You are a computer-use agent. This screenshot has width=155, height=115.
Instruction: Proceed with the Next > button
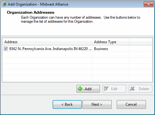coord(97,104)
